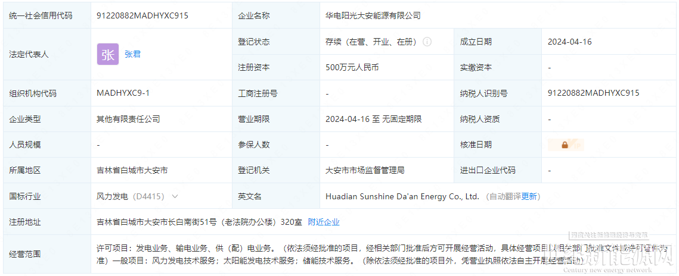Click the 企业类型 label
Screen dimensions: 679x276
[x=25, y=119]
